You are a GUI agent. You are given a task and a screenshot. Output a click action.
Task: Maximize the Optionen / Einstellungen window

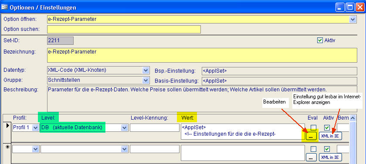(350, 7)
